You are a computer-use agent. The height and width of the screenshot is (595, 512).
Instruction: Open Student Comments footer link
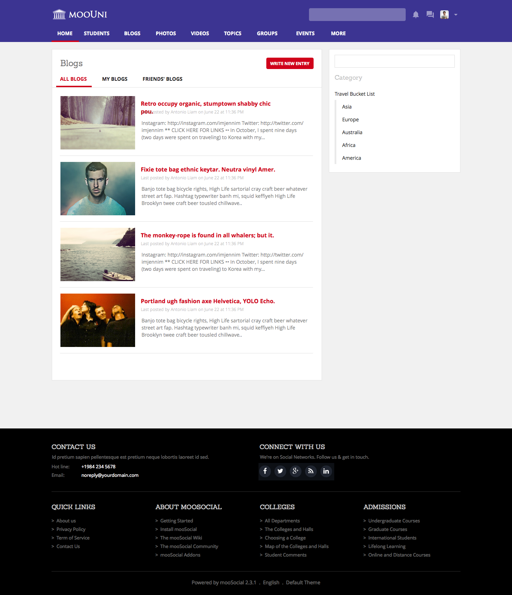286,555
